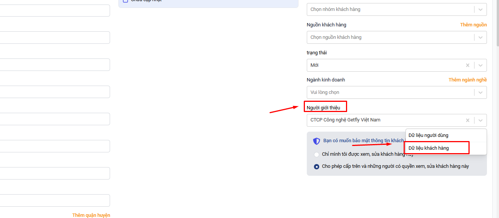The width and height of the screenshot is (499, 218).
Task: Click the "Thêm nguồn" link
Action: (473, 25)
